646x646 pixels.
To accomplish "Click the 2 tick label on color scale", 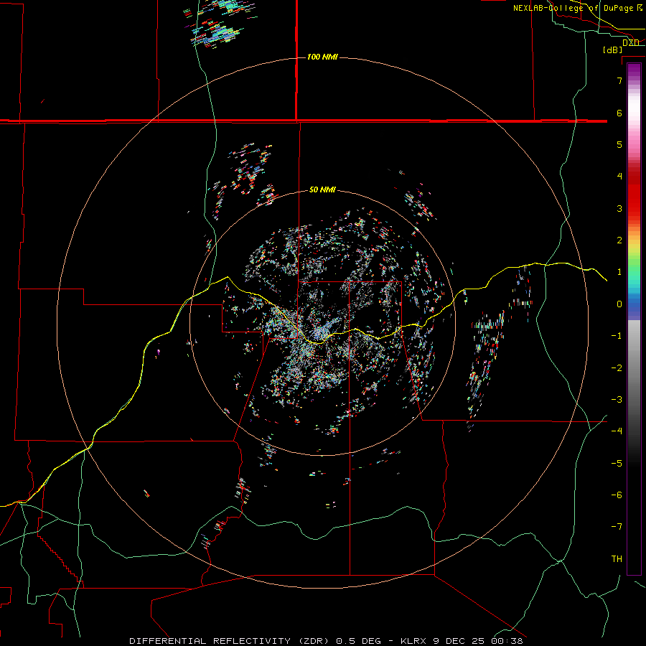I will click(619, 240).
